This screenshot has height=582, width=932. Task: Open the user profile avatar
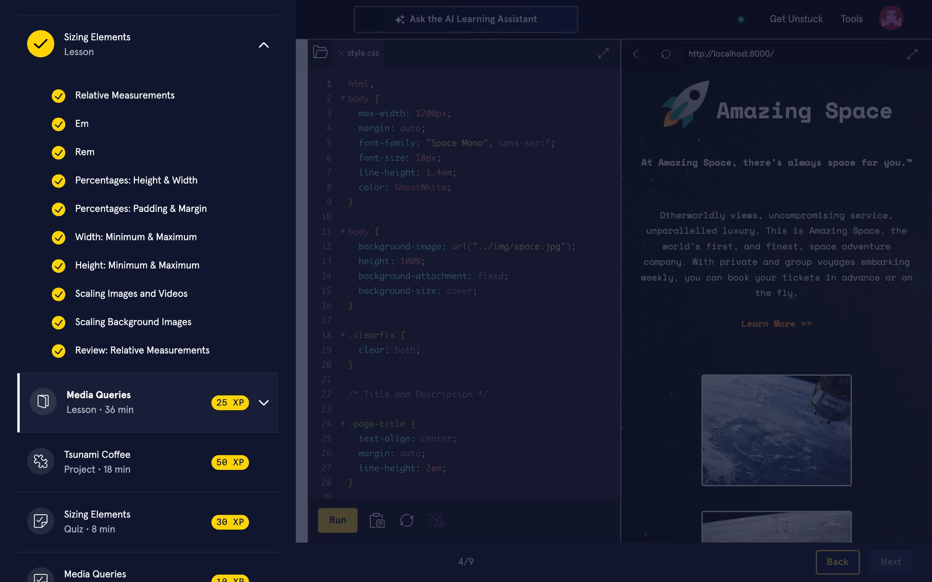pyautogui.click(x=891, y=18)
